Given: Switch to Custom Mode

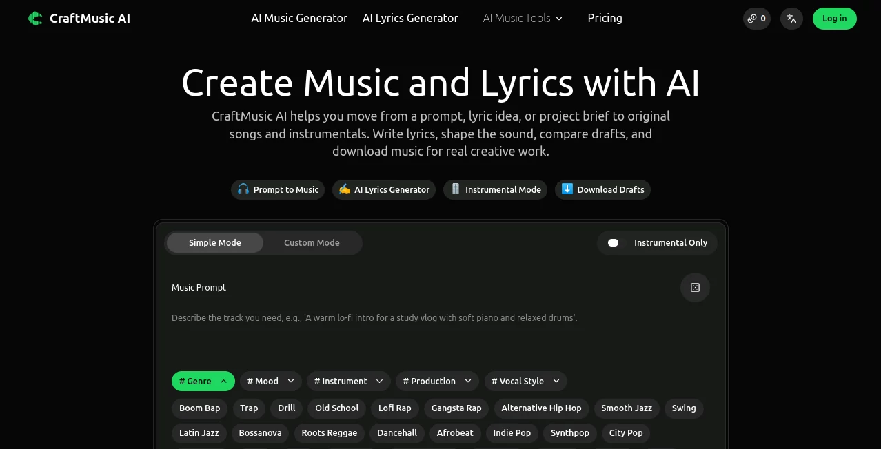Looking at the screenshot, I should (x=312, y=243).
